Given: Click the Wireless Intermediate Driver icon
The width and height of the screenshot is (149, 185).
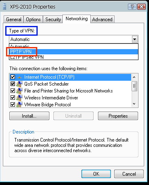Looking at the screenshot, I should (x=19, y=98).
